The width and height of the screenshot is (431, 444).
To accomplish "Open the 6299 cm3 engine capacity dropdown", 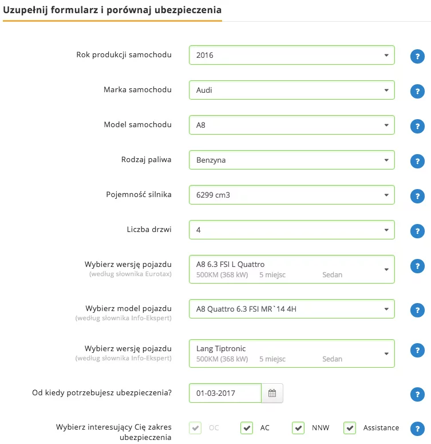I will pos(292,195).
